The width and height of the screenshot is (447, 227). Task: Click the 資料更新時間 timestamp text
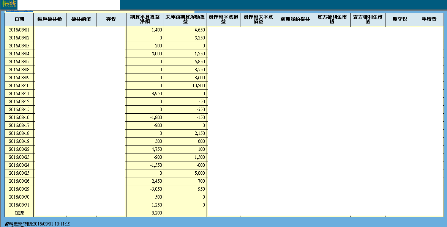point(38,224)
